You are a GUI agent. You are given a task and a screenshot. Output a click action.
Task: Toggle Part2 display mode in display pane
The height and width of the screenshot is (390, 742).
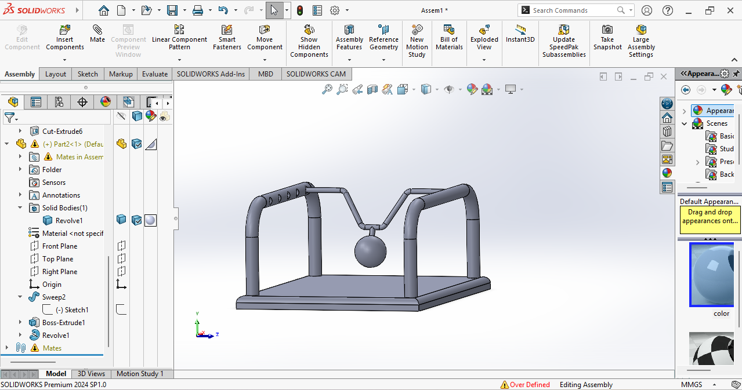pyautogui.click(x=136, y=144)
